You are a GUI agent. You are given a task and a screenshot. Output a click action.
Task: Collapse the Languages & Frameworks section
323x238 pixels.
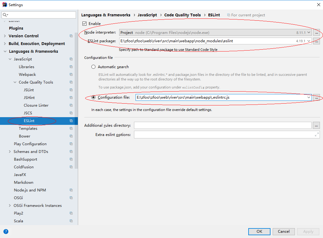[5, 51]
